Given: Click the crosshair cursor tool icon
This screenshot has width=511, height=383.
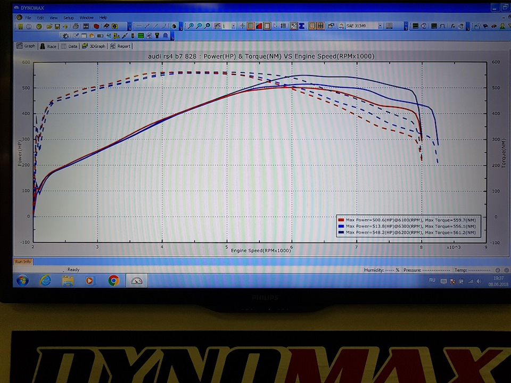Looking at the screenshot, I should (x=242, y=26).
